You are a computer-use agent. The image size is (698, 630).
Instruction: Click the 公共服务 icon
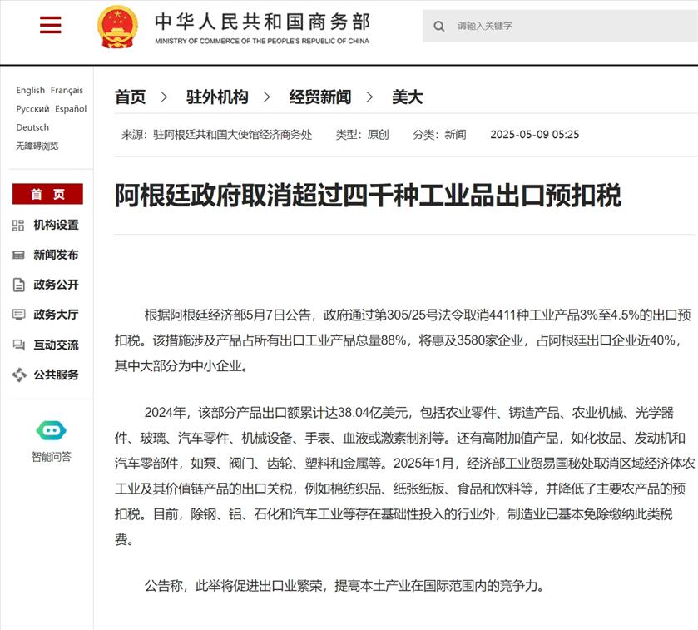(19, 375)
